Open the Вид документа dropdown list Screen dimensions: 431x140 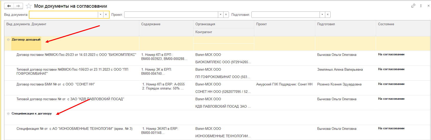[100, 15]
